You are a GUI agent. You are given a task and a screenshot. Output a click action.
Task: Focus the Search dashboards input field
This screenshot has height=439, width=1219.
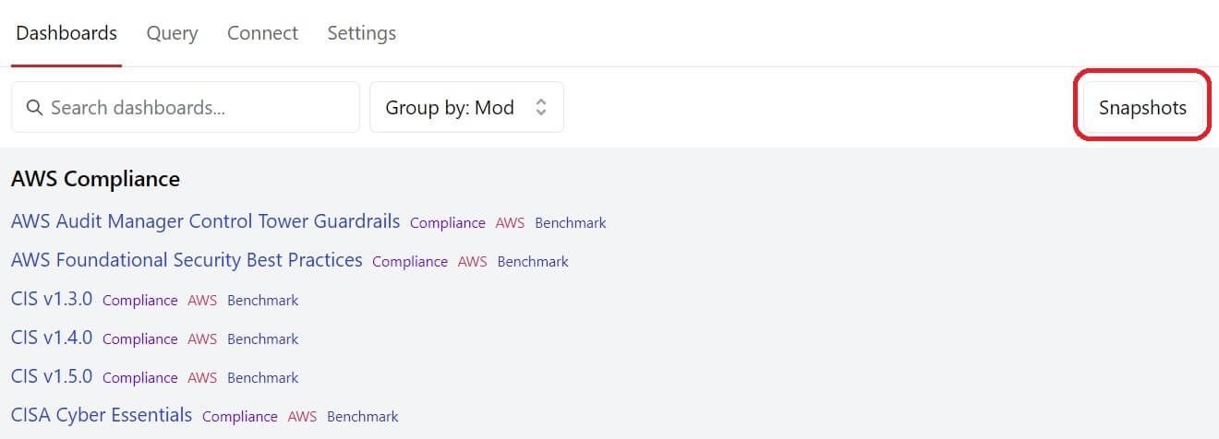[x=186, y=107]
